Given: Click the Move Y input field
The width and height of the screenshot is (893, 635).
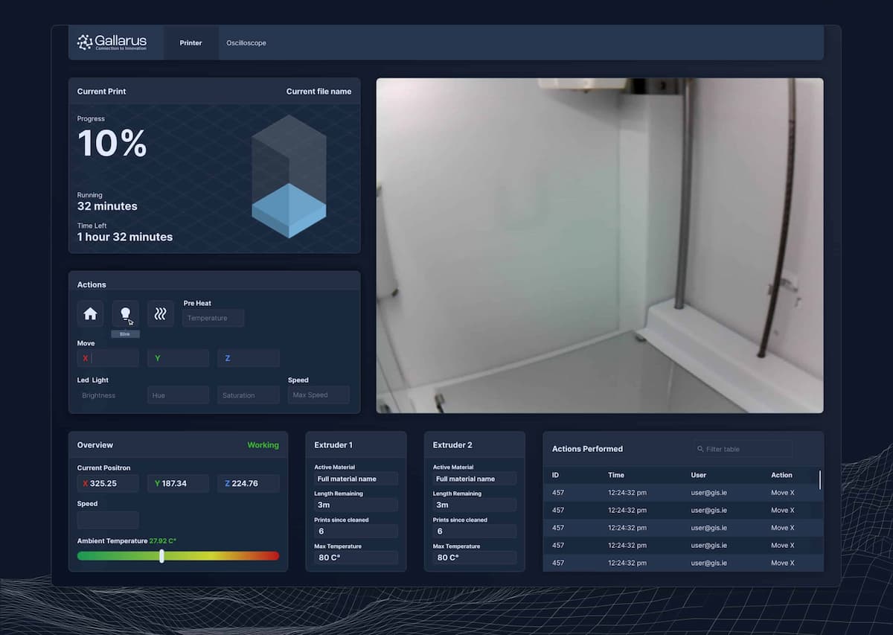Looking at the screenshot, I should [178, 358].
